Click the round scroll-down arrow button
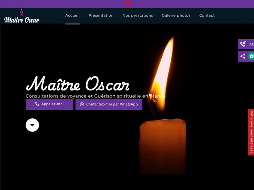254x190 pixels. point(33,125)
